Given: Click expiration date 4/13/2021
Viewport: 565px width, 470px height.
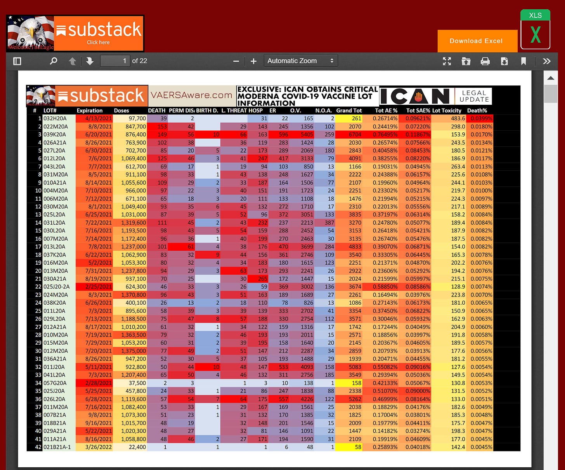Looking at the screenshot, I should [x=99, y=118].
